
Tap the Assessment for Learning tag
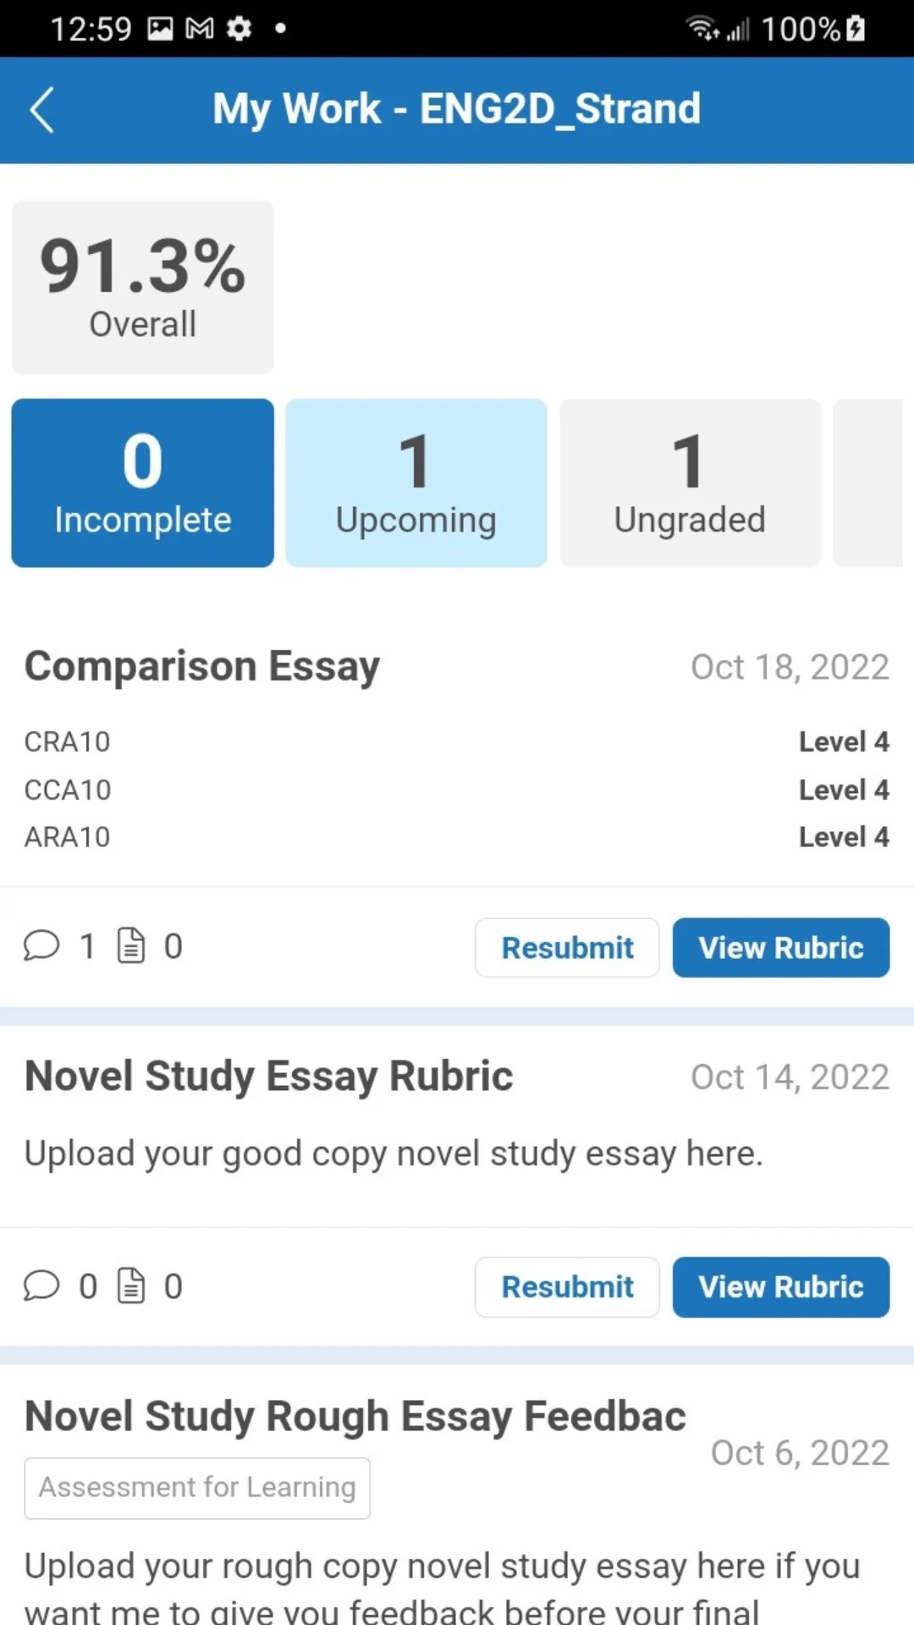[x=197, y=1488]
